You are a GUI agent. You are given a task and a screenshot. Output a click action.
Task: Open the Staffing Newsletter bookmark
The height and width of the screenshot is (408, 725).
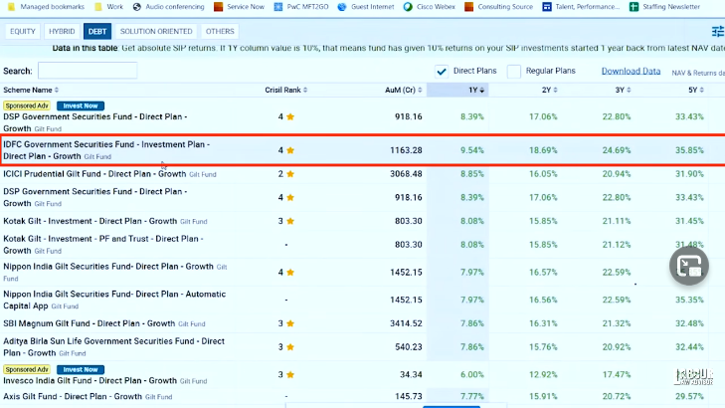665,7
